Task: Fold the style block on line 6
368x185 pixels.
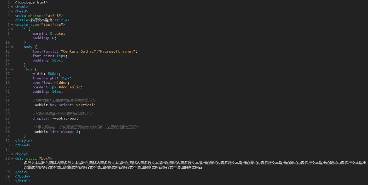Action: pos(12,25)
